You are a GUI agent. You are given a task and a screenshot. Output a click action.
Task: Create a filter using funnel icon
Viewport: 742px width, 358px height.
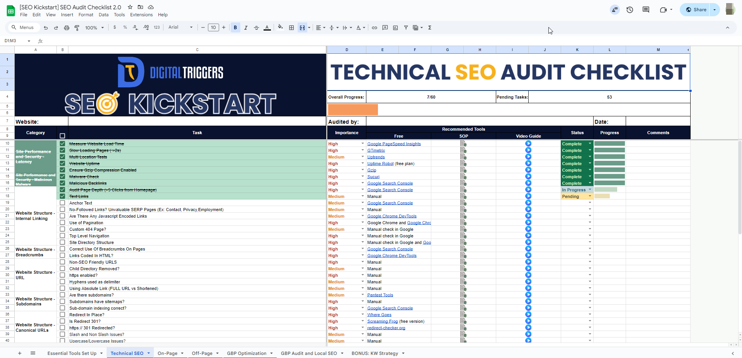(406, 27)
